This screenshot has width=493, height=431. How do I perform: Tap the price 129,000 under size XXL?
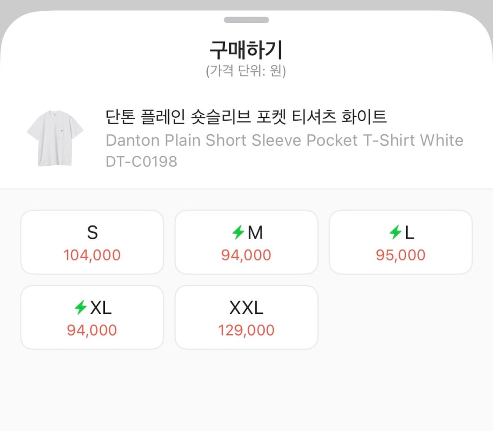tap(246, 330)
